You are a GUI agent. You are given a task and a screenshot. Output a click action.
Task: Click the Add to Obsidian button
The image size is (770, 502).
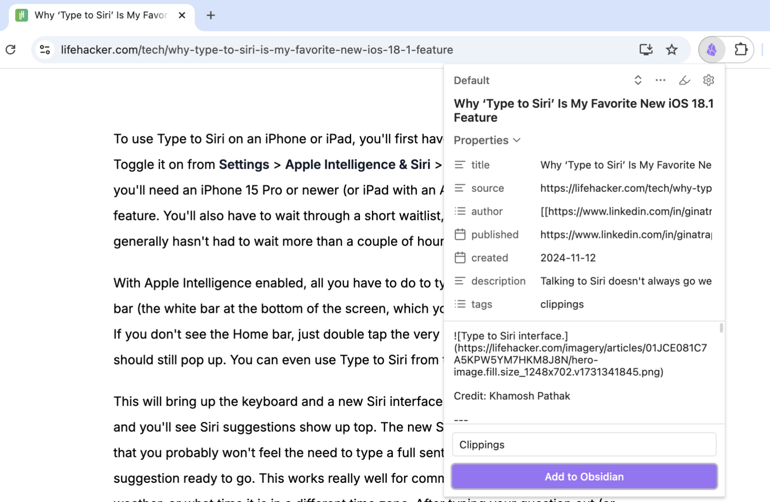click(584, 477)
